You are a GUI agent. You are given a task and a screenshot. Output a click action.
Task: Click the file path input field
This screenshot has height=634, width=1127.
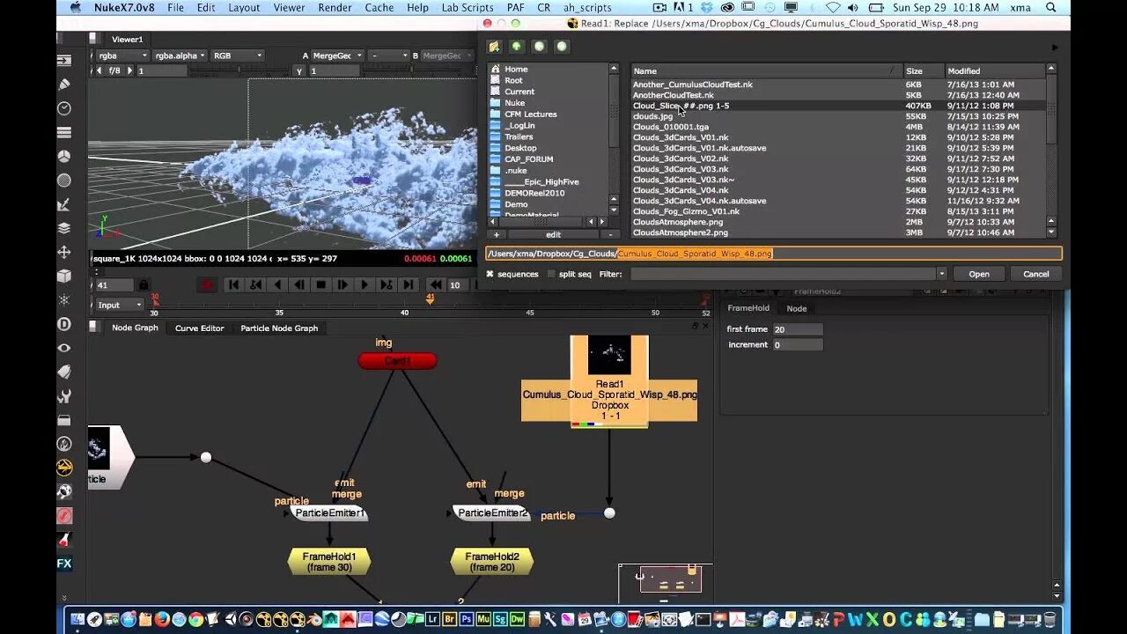point(774,254)
